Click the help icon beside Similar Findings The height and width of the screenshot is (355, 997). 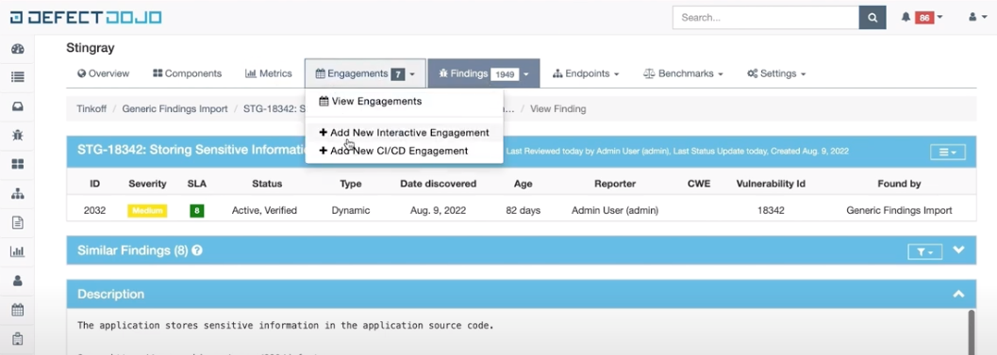click(197, 250)
